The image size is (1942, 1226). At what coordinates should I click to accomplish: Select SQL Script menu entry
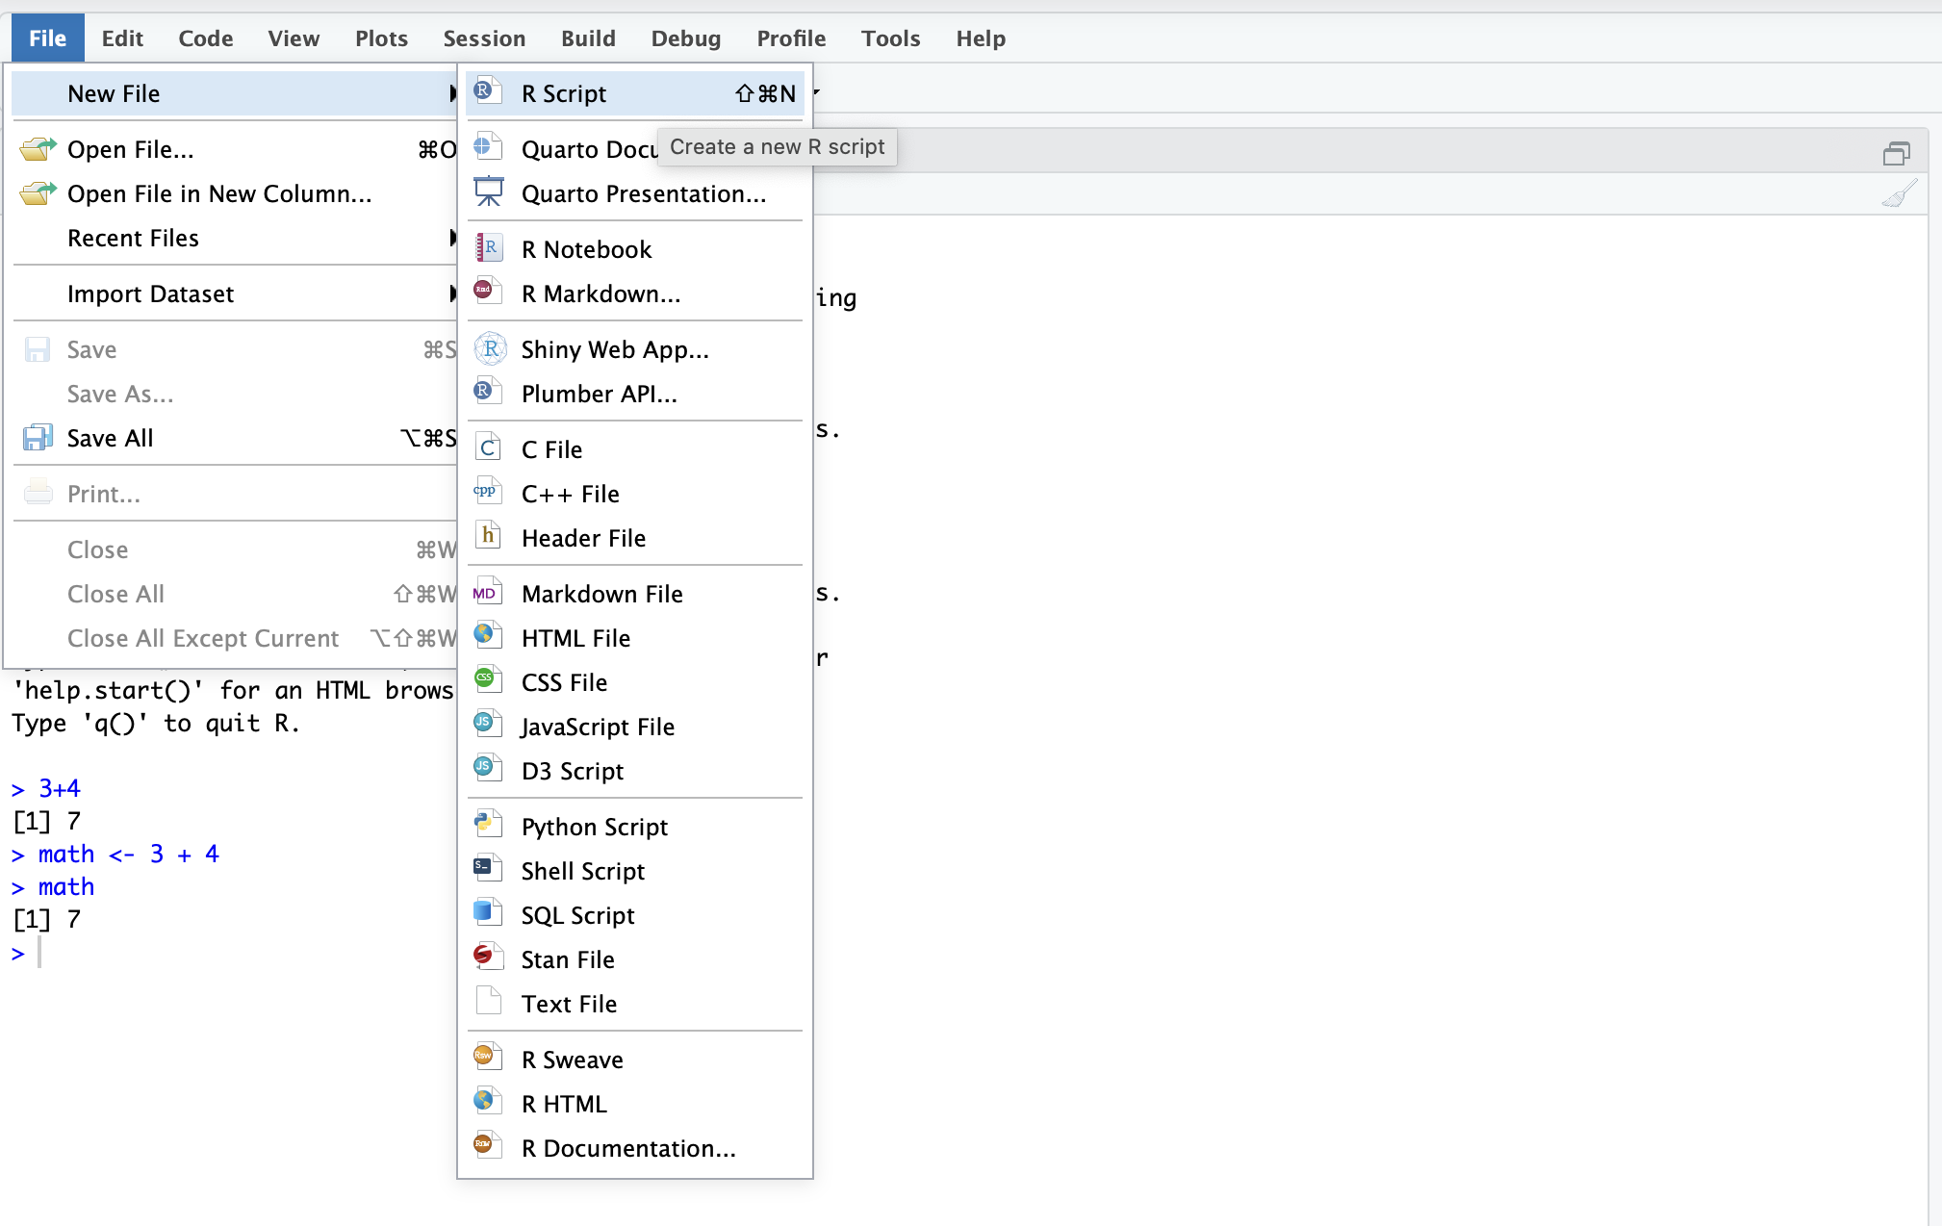[x=635, y=914]
